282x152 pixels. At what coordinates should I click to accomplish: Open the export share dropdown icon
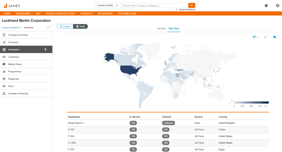coord(255,37)
